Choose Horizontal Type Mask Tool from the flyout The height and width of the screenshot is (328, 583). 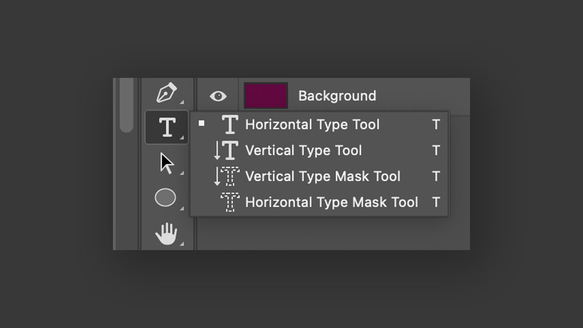point(320,202)
